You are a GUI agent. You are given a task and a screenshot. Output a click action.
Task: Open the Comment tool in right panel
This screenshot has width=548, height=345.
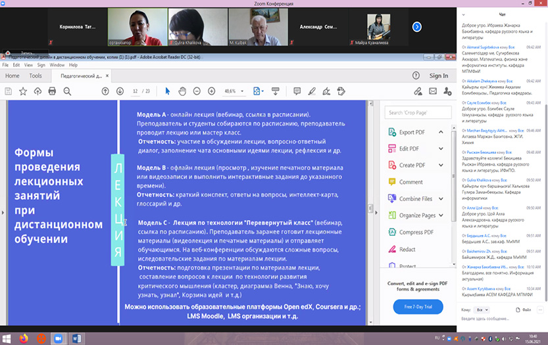tap(411, 182)
